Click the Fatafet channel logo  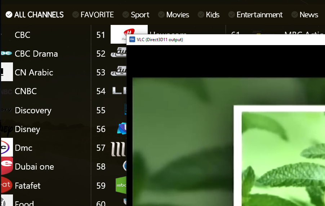click(6, 185)
